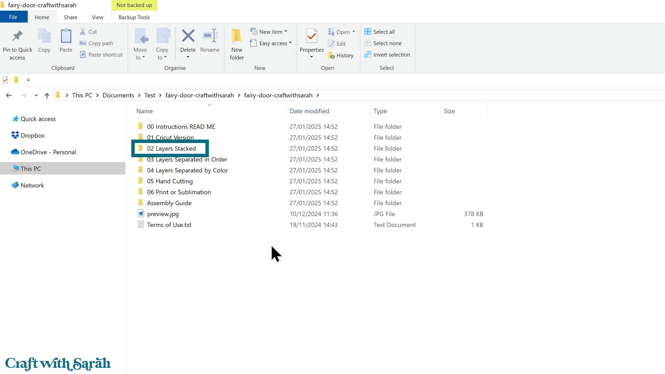The height and width of the screenshot is (374, 665).
Task: Sort by Date modified column header
Action: [309, 111]
